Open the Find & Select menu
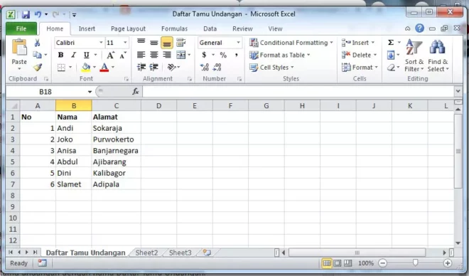This screenshot has width=469, height=276. pos(438,55)
